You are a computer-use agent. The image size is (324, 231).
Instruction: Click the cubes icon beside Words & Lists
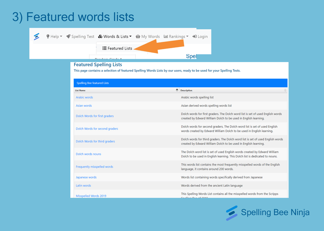(x=100, y=37)
